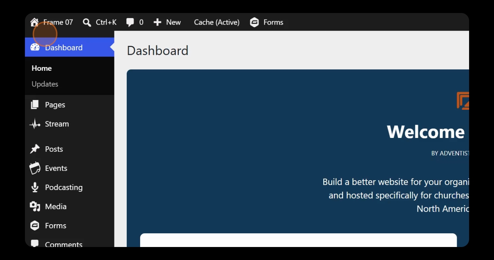Click the Posts pushpin icon
494x260 pixels.
tap(35, 149)
